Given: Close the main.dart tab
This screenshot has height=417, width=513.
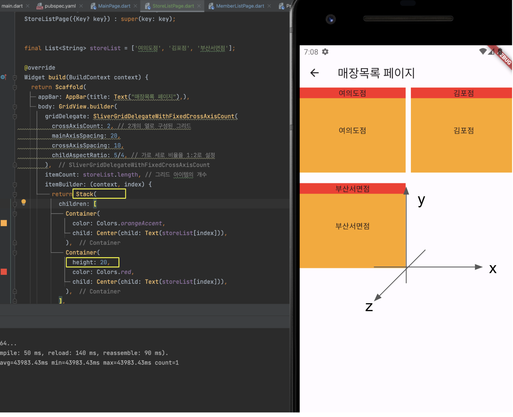Looking at the screenshot, I should pyautogui.click(x=28, y=6).
